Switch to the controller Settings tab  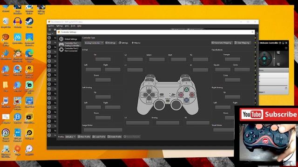(123, 43)
